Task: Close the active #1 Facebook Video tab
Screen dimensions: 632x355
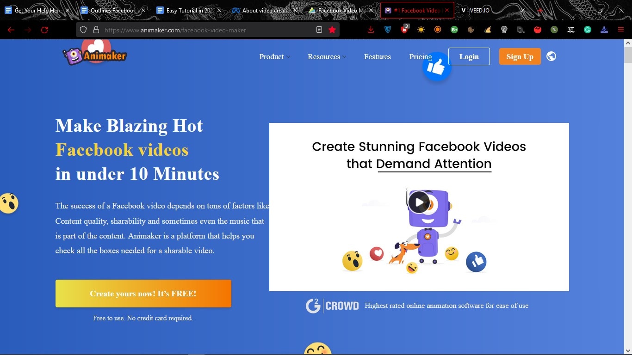Action: point(447,10)
